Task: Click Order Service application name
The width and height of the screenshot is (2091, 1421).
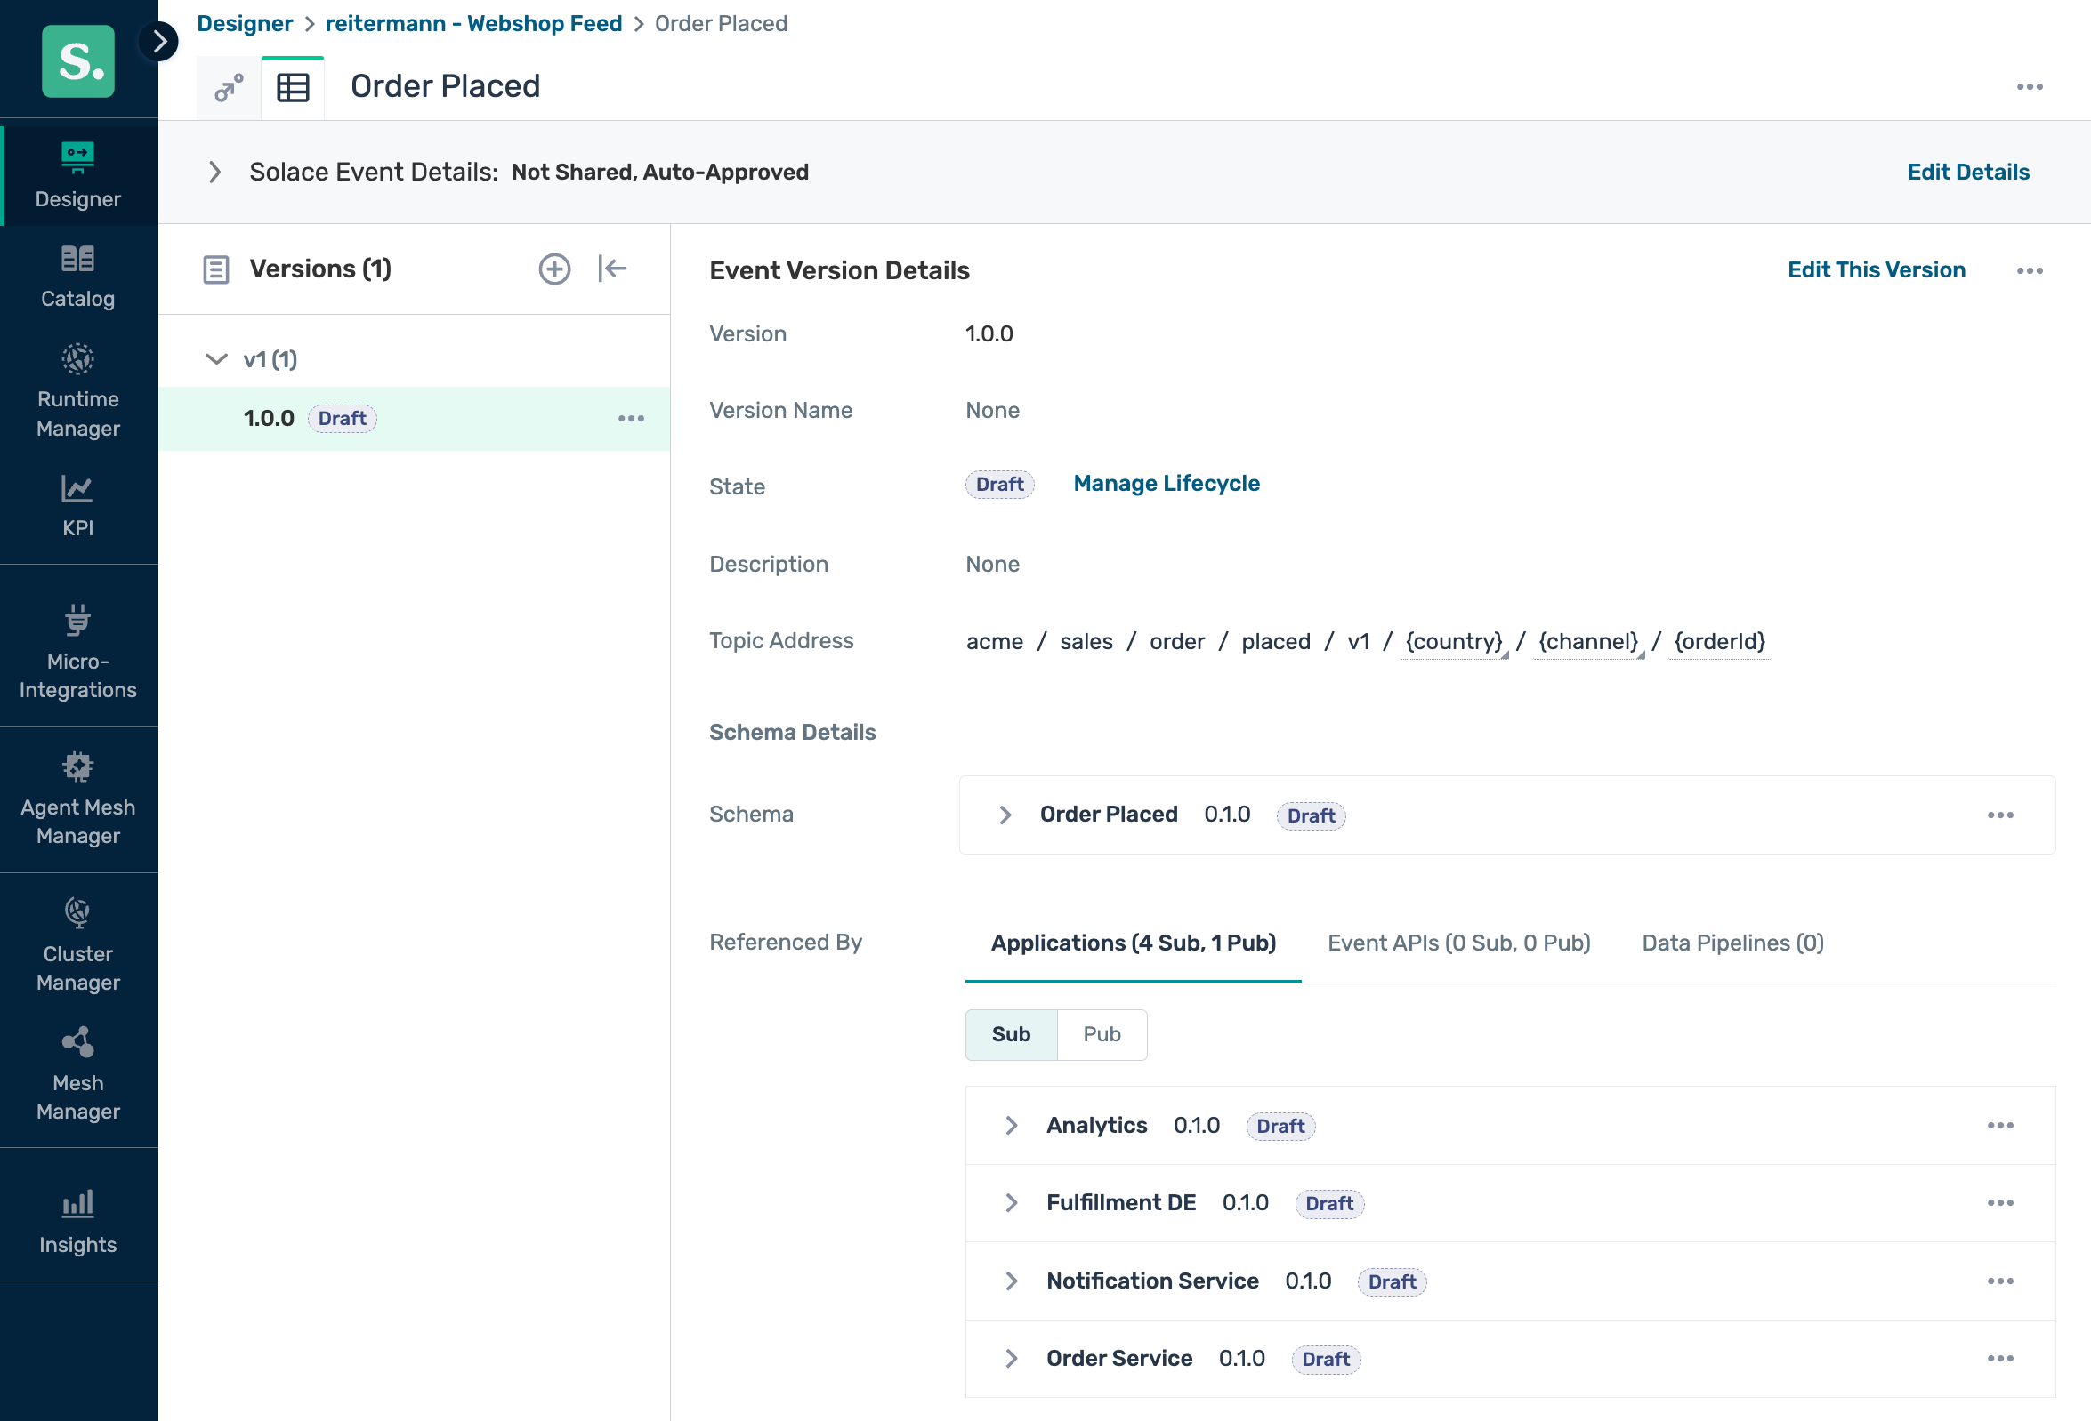Action: (1118, 1358)
